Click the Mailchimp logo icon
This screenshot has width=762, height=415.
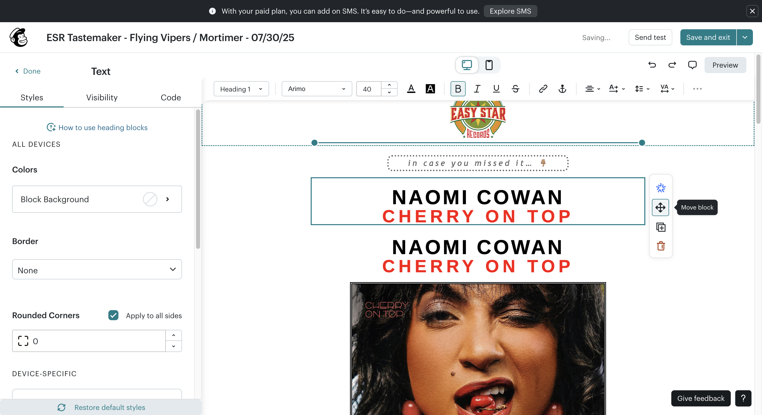pyautogui.click(x=19, y=38)
